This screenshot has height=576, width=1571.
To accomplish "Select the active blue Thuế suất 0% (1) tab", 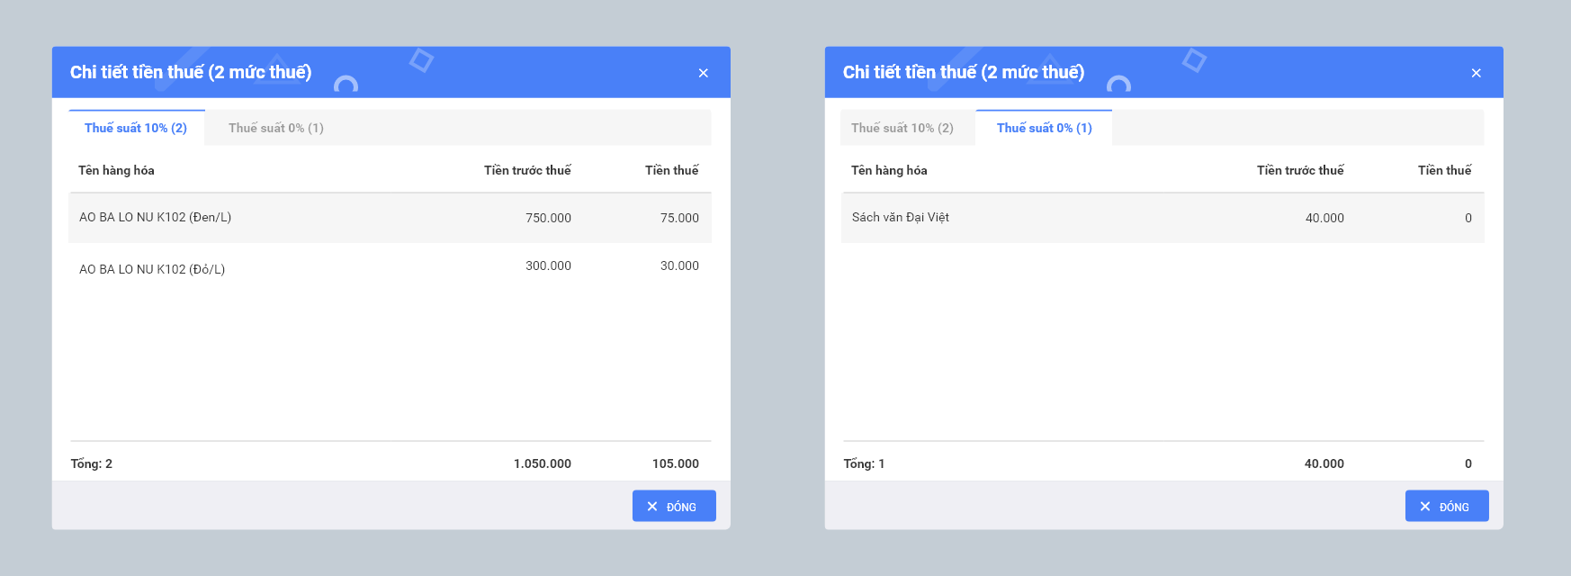I will pos(1044,128).
